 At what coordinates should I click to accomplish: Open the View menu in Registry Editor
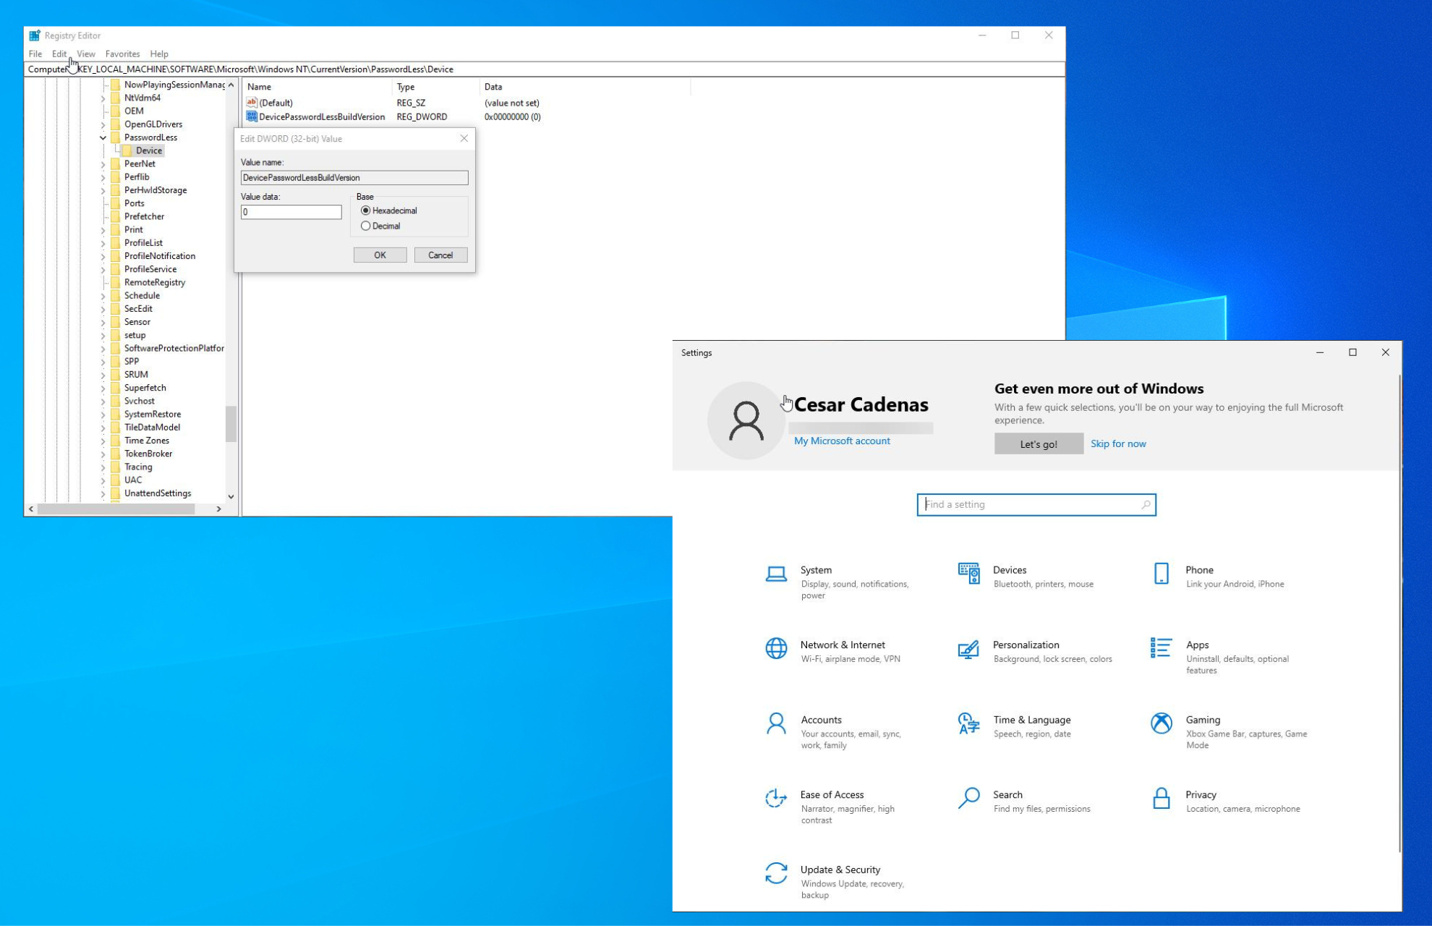[x=86, y=54]
